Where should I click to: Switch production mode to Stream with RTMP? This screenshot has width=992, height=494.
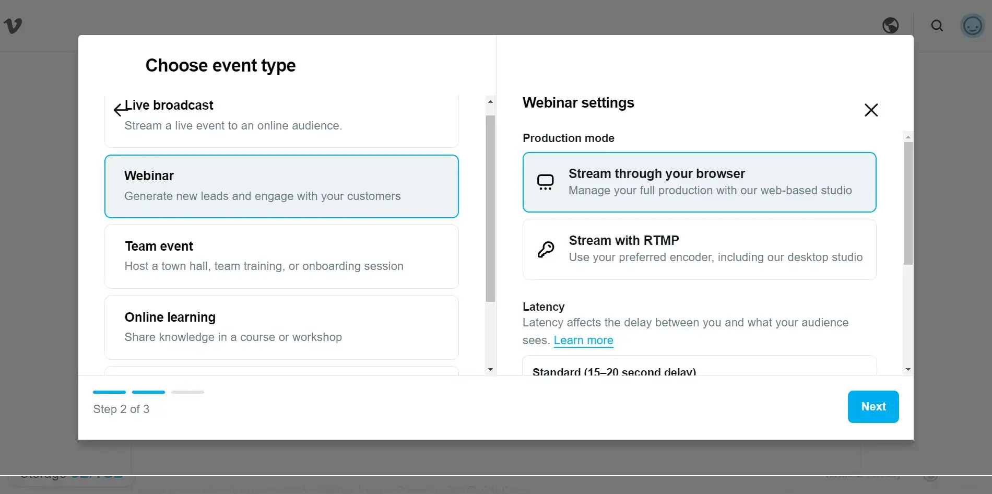click(x=699, y=249)
